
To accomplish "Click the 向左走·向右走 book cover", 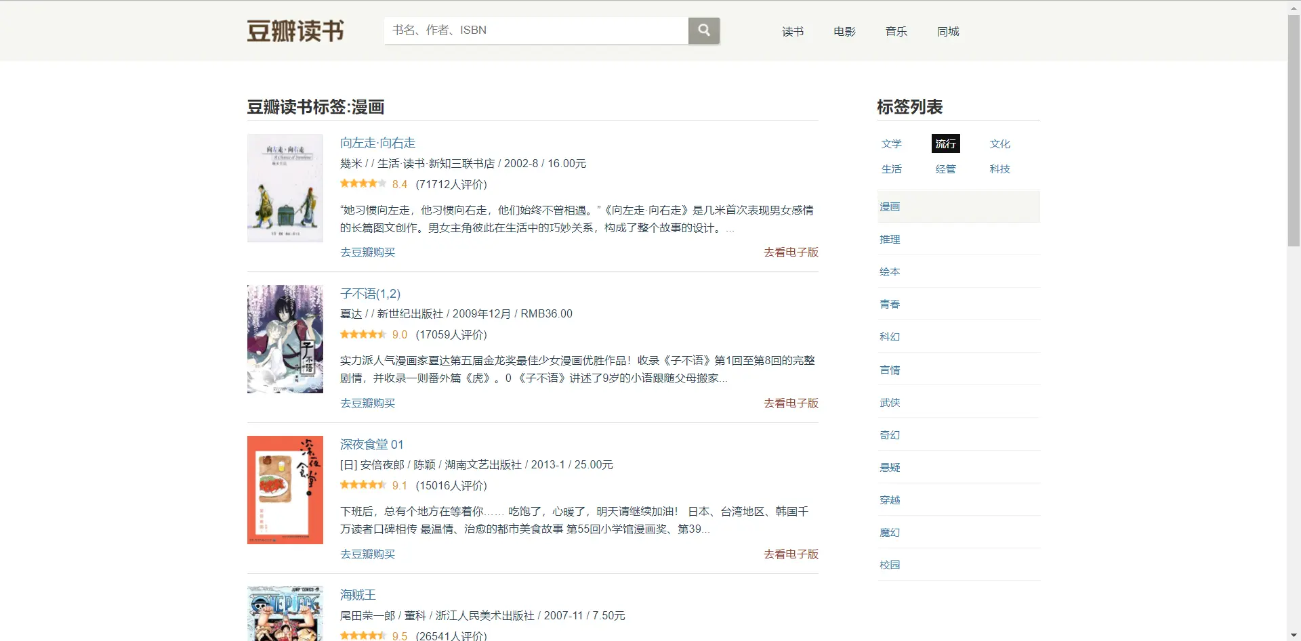I will pos(285,188).
